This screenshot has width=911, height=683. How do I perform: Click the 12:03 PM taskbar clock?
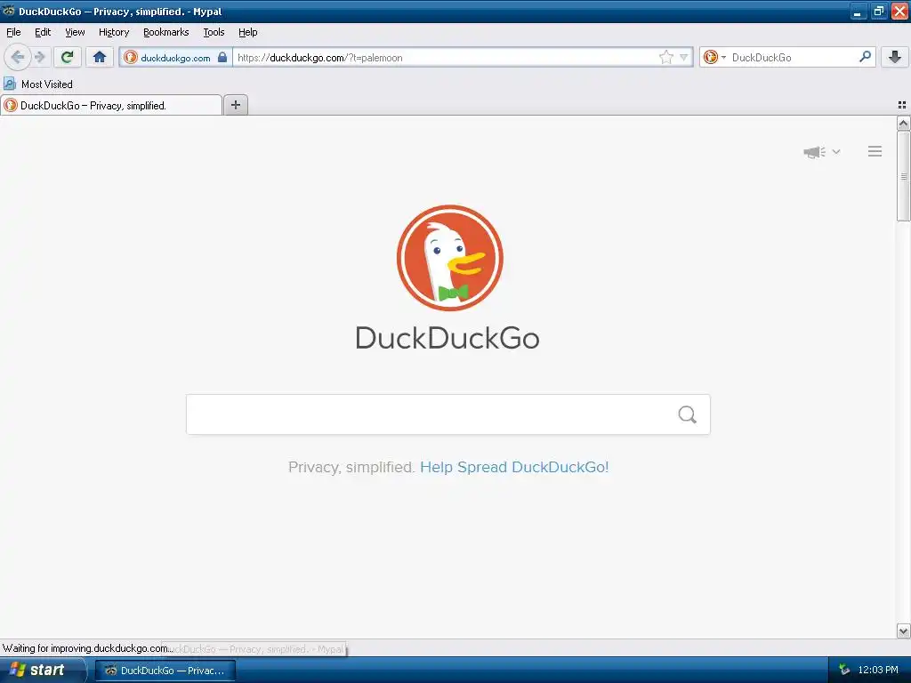click(x=878, y=670)
